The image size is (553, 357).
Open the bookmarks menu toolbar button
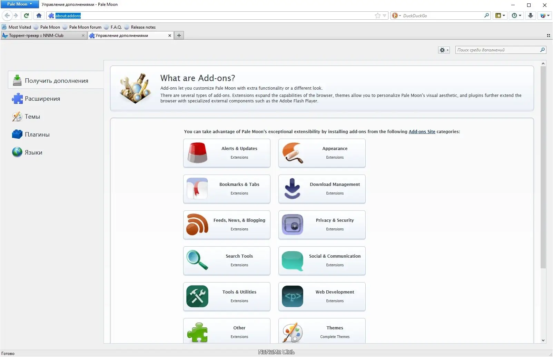(x=500, y=16)
